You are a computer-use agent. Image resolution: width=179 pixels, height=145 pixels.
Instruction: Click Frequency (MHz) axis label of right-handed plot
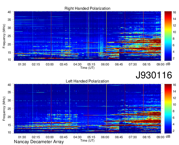tap(4, 36)
